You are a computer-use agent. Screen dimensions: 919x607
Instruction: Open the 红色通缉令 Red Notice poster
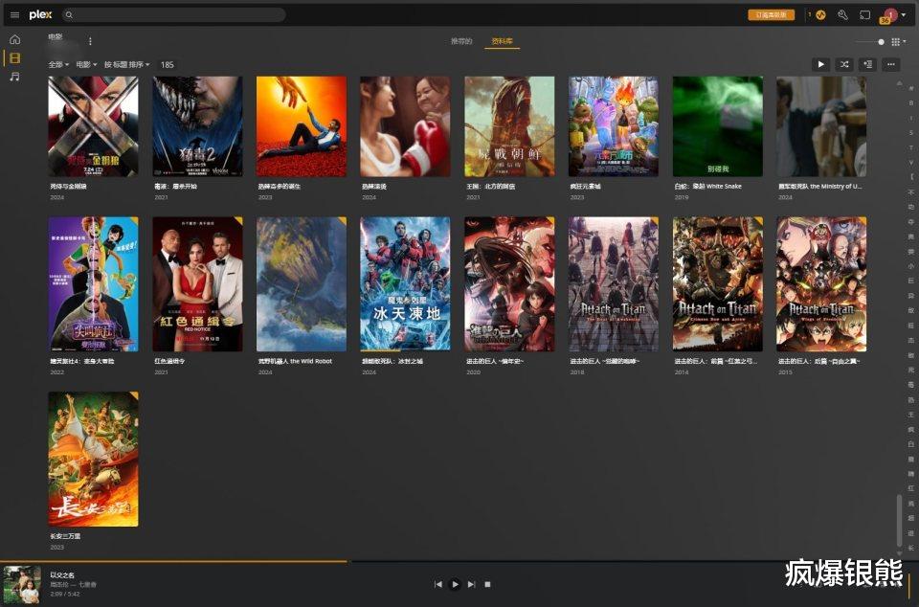coord(197,284)
